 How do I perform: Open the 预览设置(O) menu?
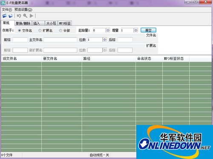coord(23,10)
